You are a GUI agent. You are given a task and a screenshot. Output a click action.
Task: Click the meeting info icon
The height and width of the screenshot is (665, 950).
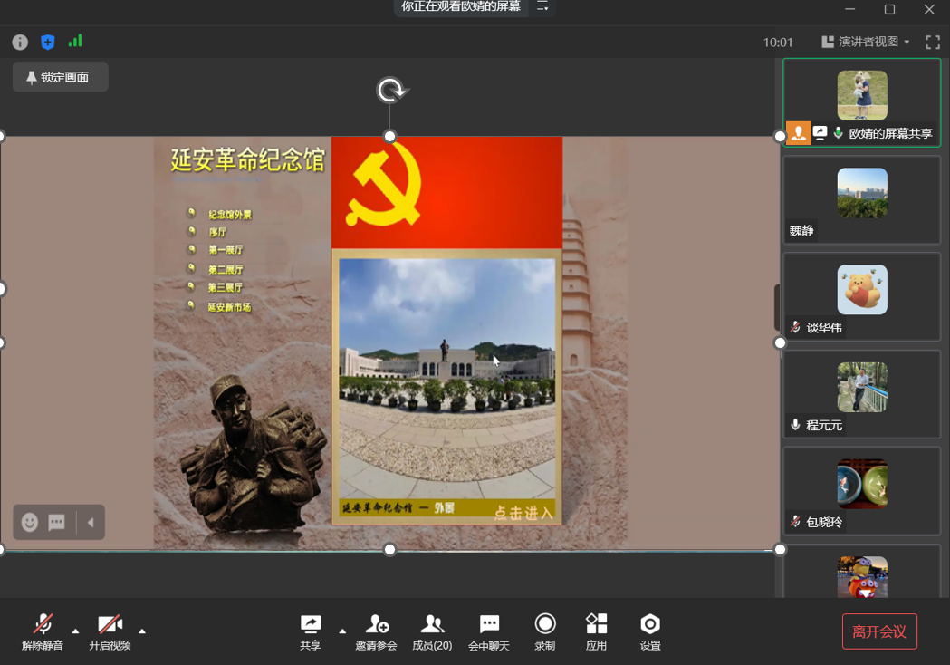pos(20,43)
